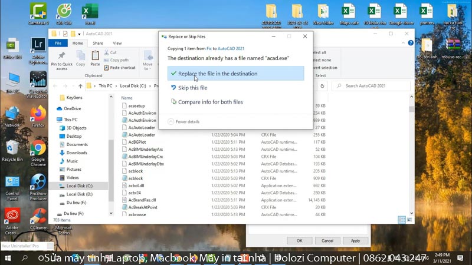Click Replace the file in the destination
This screenshot has width=472, height=265.
217,74
